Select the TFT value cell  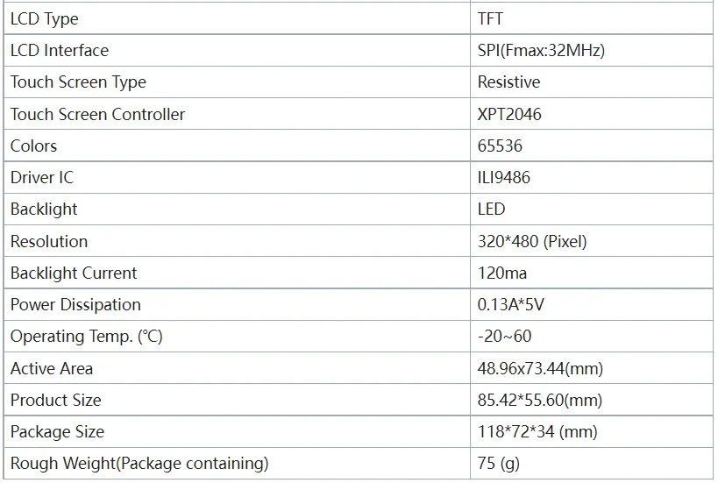(491, 18)
